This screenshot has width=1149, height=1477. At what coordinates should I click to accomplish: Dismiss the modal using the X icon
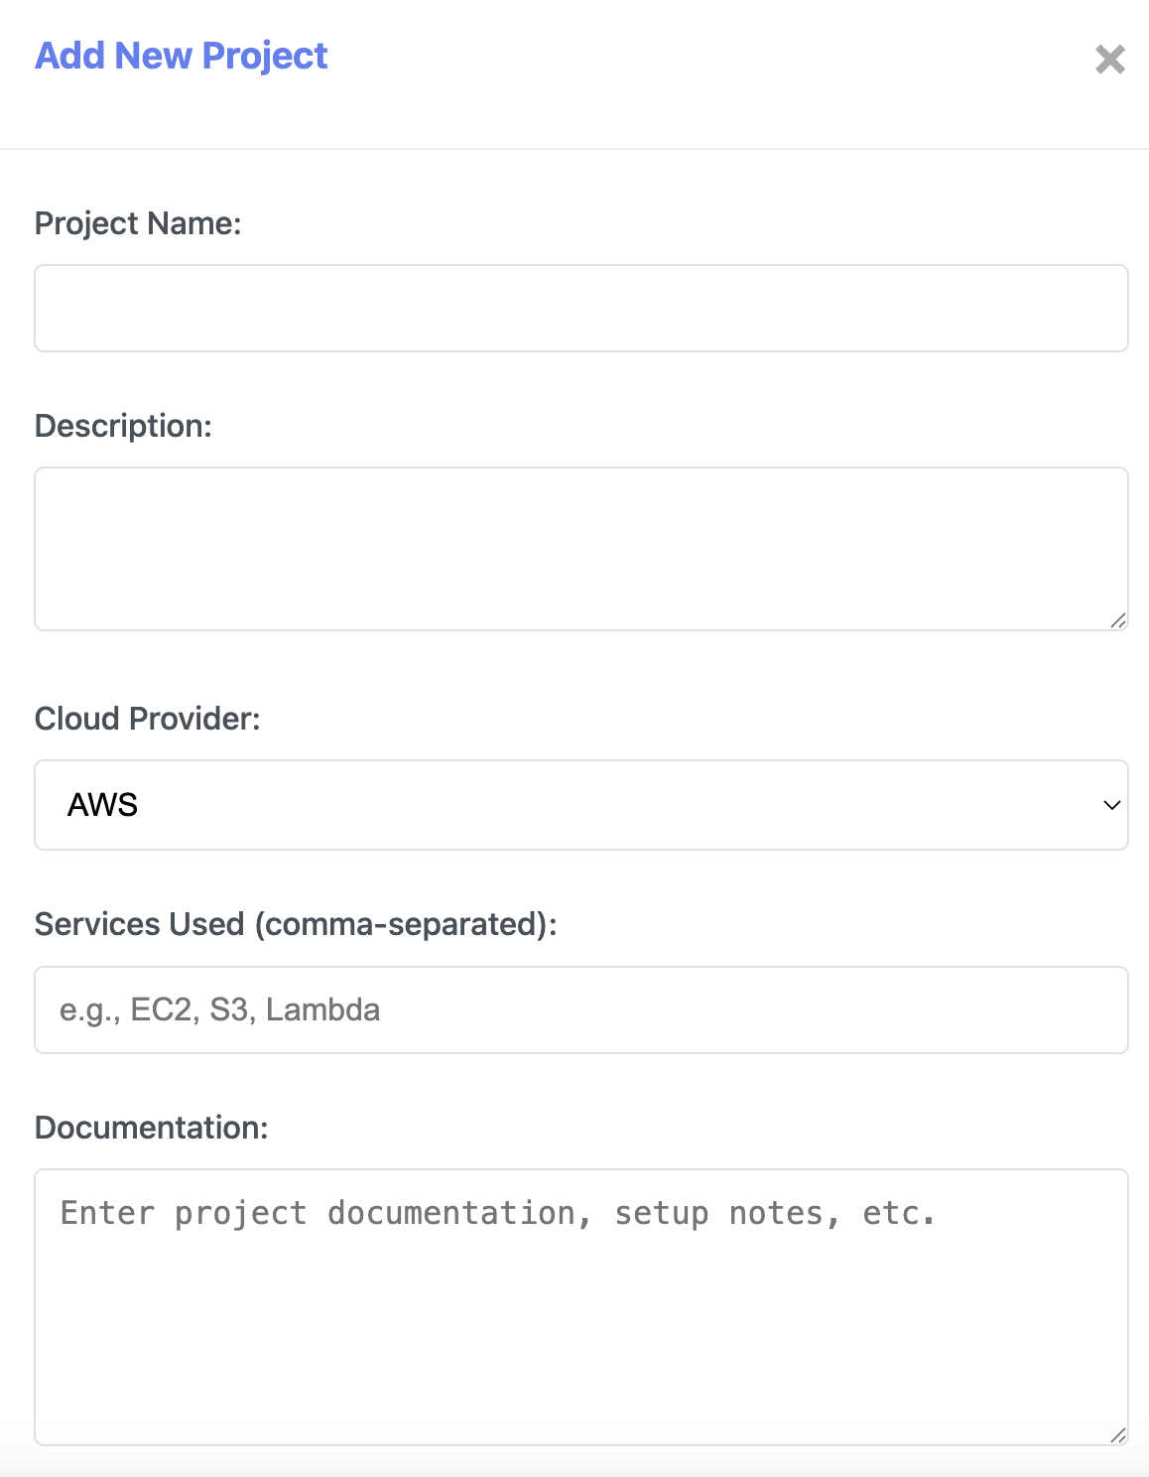(x=1109, y=60)
